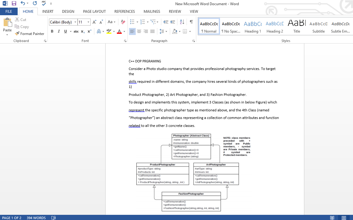353x220 pixels.
Task: Toggle strikethrough text
Action: pos(76,31)
